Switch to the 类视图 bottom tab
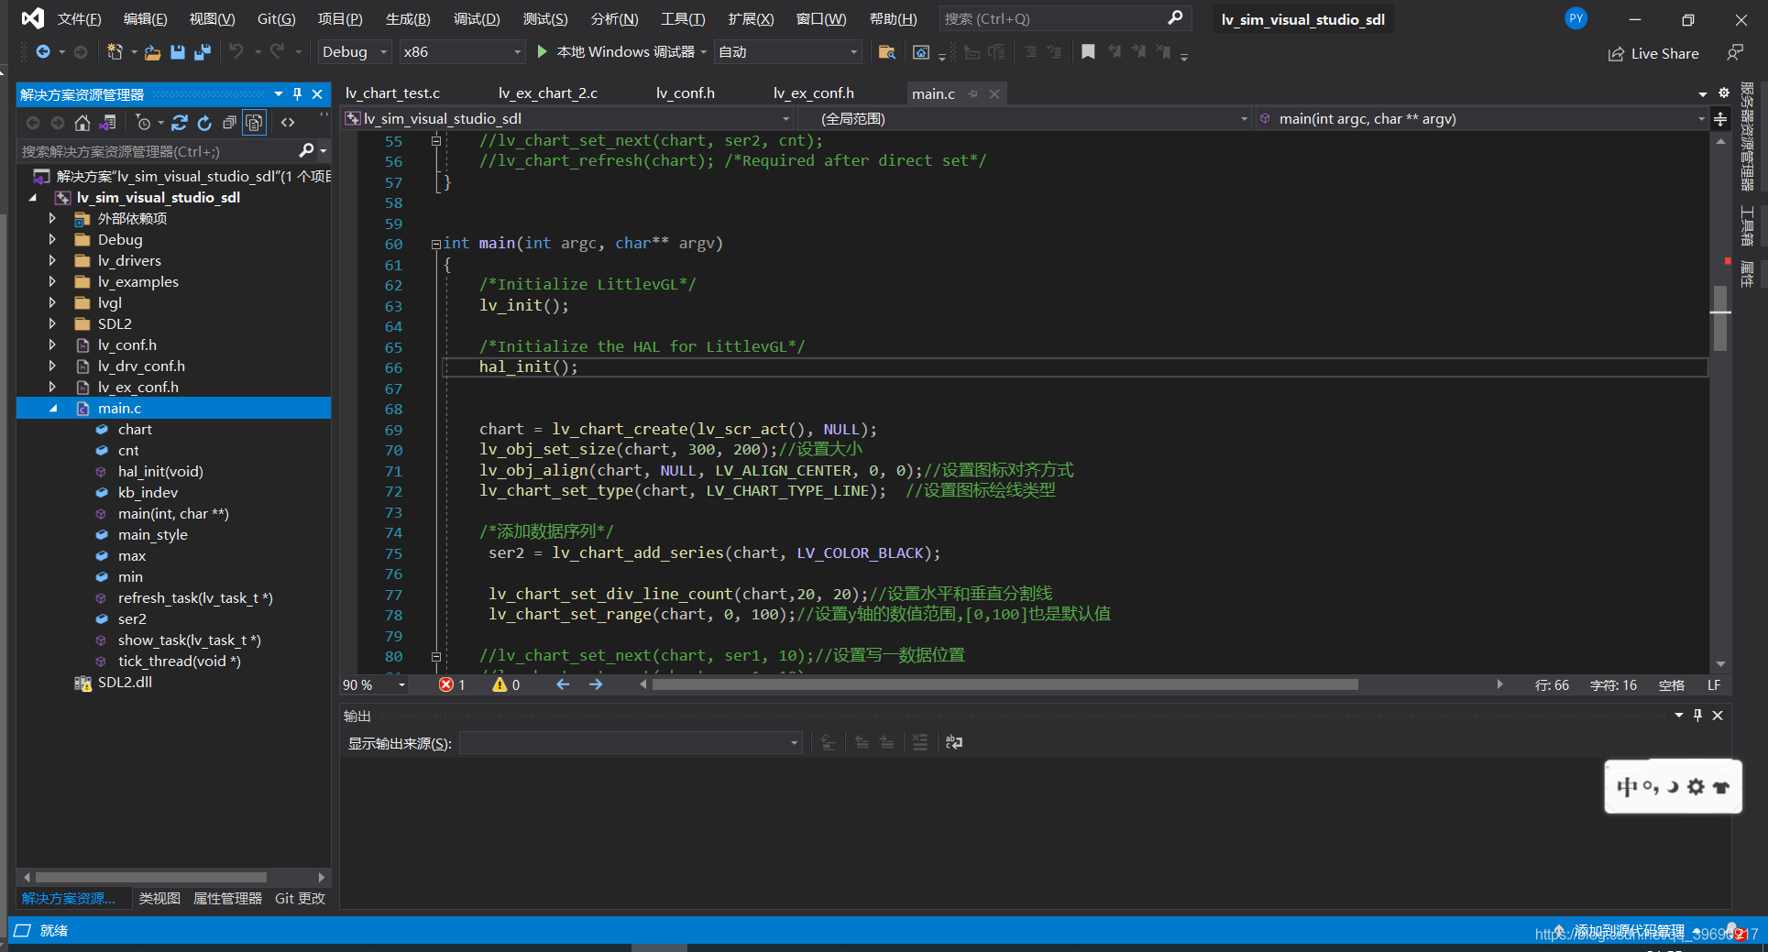Viewport: 1768px width, 952px height. point(159,899)
